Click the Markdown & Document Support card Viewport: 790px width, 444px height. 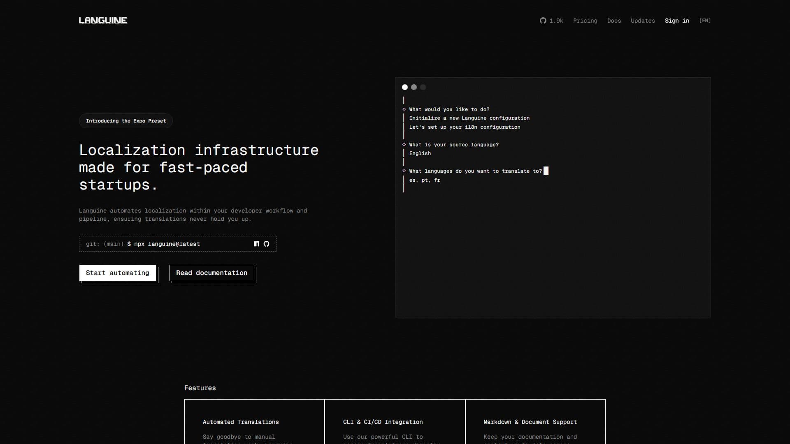pyautogui.click(x=535, y=422)
